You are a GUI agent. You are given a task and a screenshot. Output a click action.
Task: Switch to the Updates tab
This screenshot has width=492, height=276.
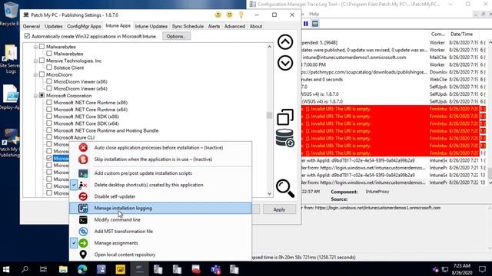pos(53,26)
